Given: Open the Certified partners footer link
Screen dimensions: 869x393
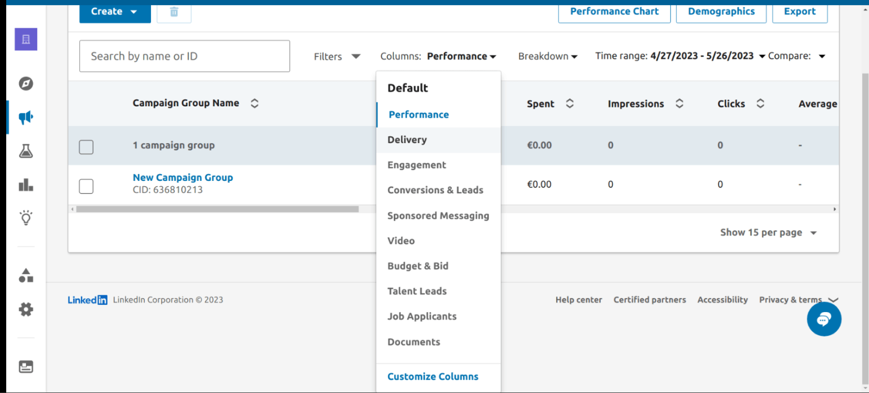Looking at the screenshot, I should 649,300.
